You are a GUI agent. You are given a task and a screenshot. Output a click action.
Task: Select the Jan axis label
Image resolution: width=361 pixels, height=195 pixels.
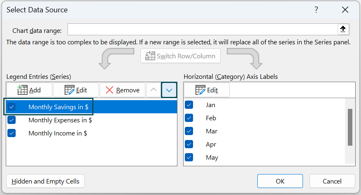pos(210,105)
